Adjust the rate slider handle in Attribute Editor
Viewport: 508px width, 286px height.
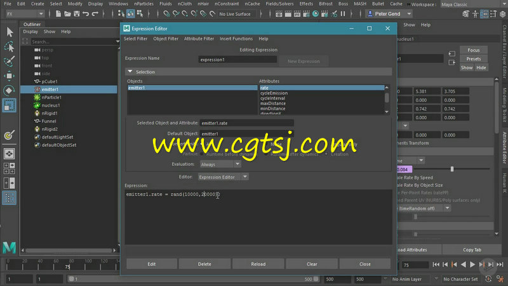[x=452, y=169]
